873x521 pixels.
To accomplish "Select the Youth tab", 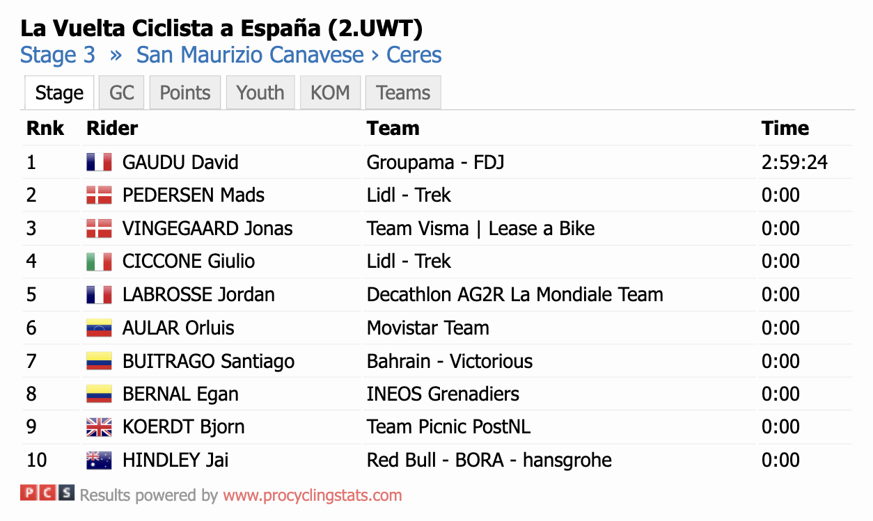I will [x=260, y=93].
